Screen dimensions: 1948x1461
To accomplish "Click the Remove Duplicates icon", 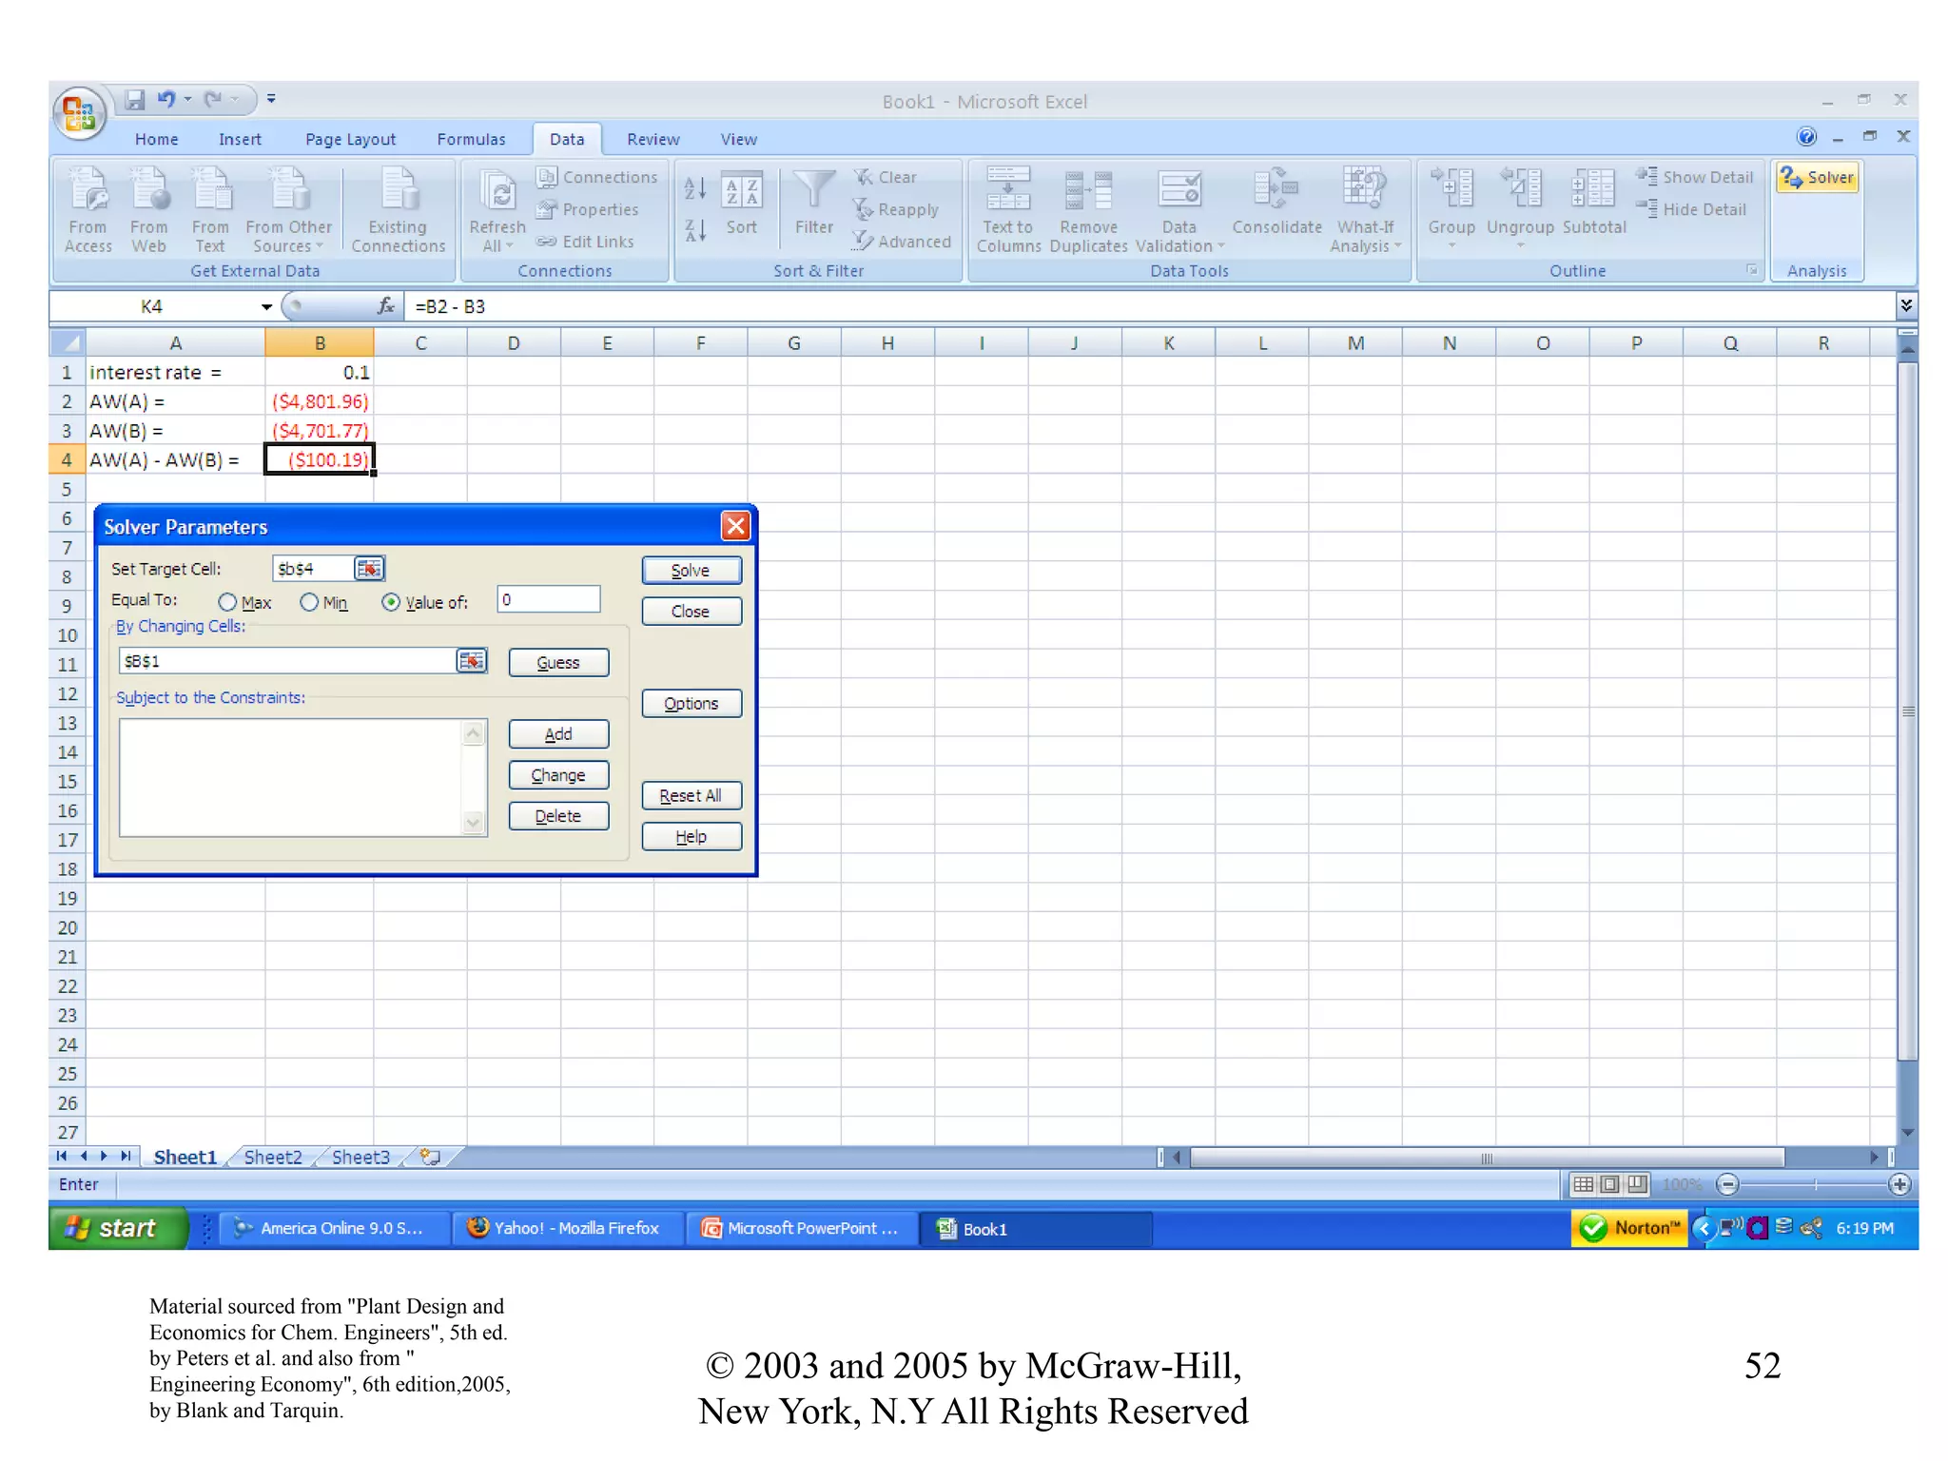I will (1088, 189).
